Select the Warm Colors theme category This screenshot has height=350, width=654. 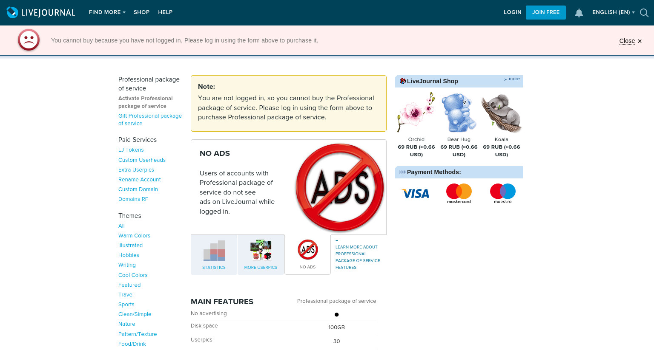point(134,236)
